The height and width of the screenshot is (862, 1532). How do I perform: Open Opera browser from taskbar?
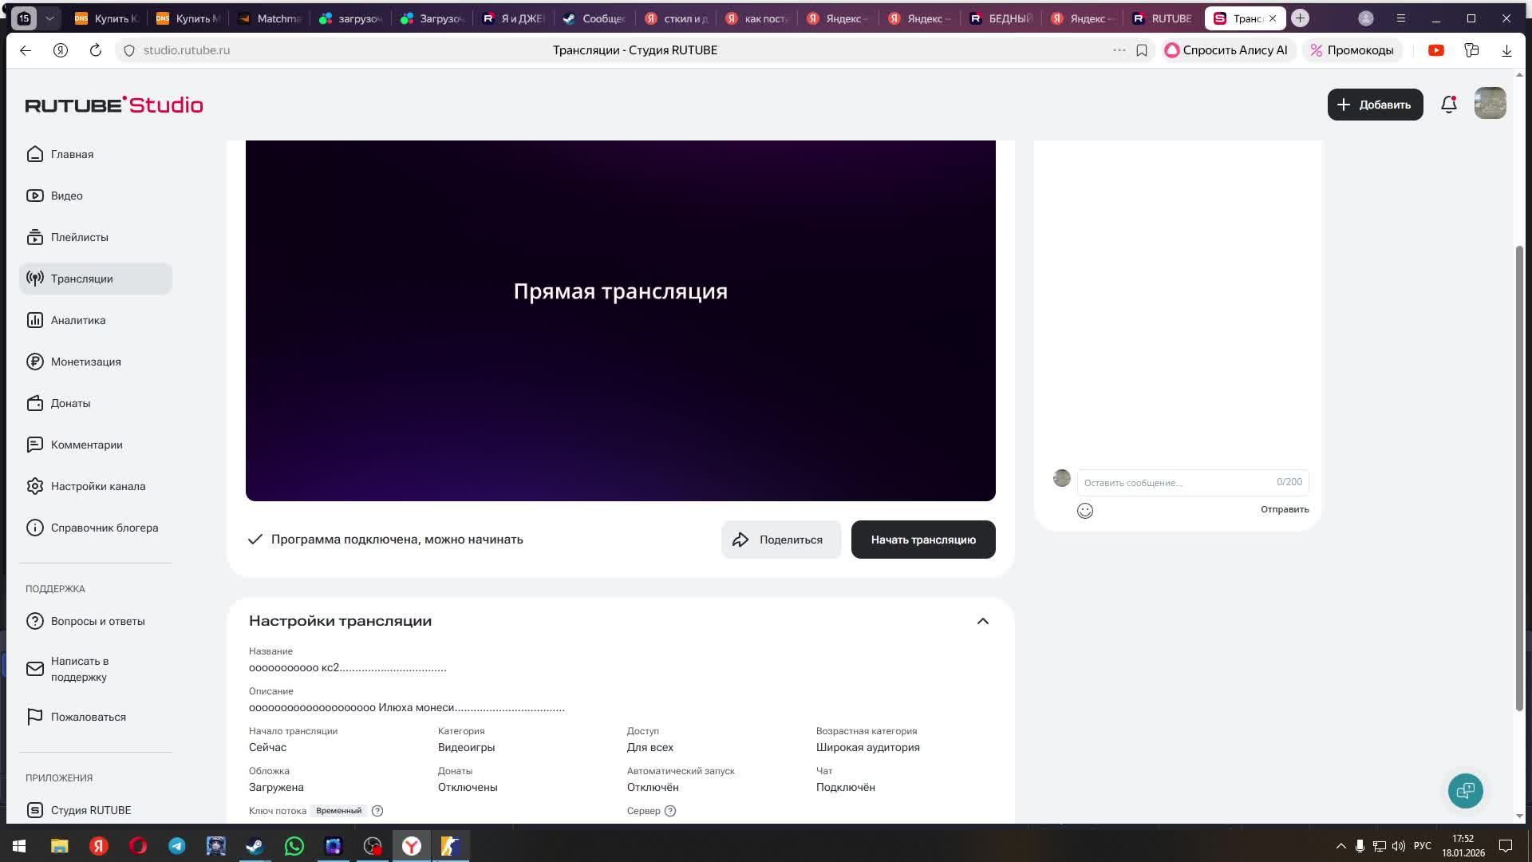(137, 846)
